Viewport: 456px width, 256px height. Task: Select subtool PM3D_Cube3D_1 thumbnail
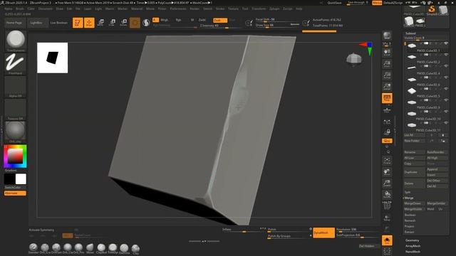click(x=412, y=46)
